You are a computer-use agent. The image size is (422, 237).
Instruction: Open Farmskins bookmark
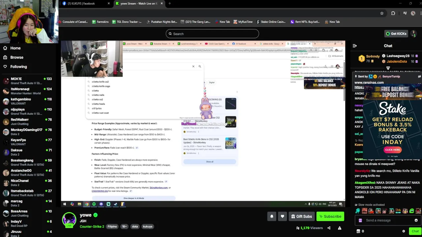[x=100, y=22]
